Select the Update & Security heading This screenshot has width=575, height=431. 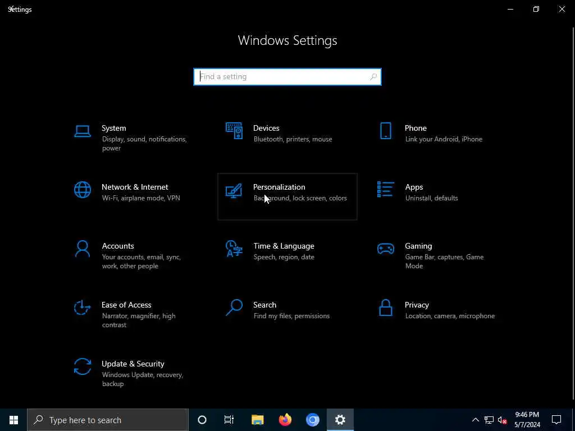(133, 364)
